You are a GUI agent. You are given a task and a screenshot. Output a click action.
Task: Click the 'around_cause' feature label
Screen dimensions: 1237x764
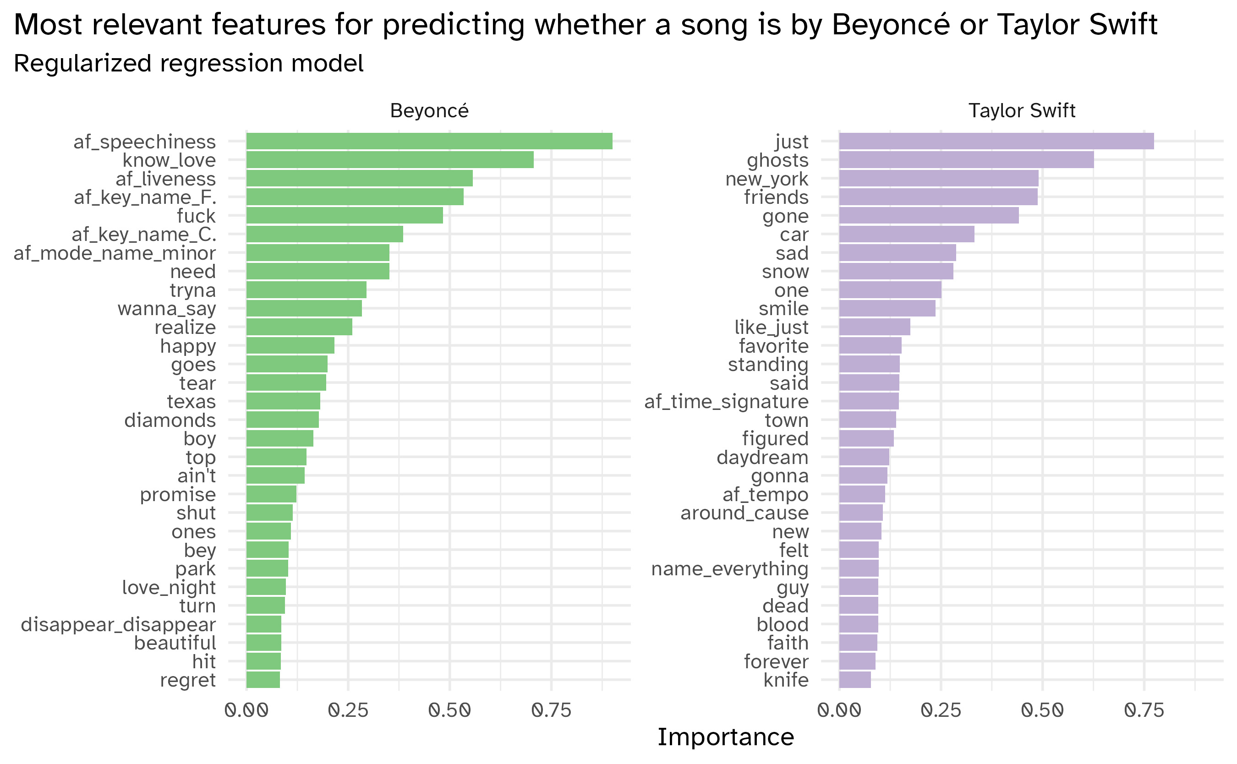(x=744, y=513)
